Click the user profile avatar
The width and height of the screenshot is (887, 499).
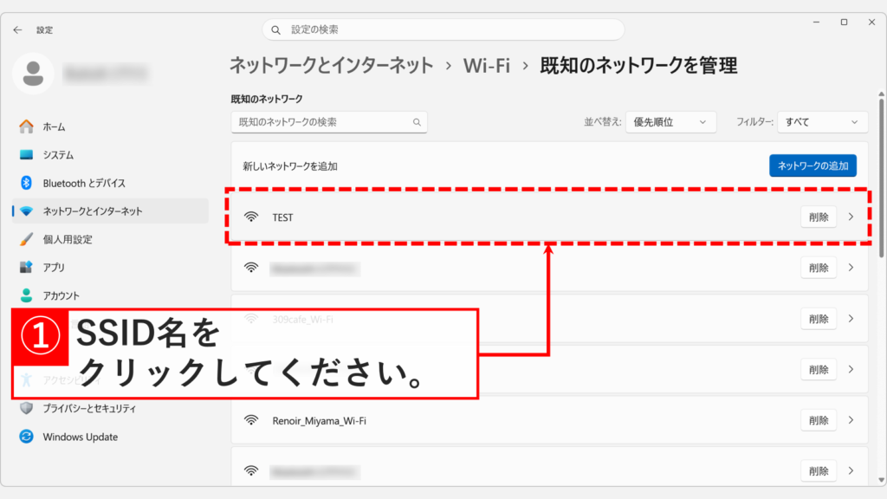(33, 74)
